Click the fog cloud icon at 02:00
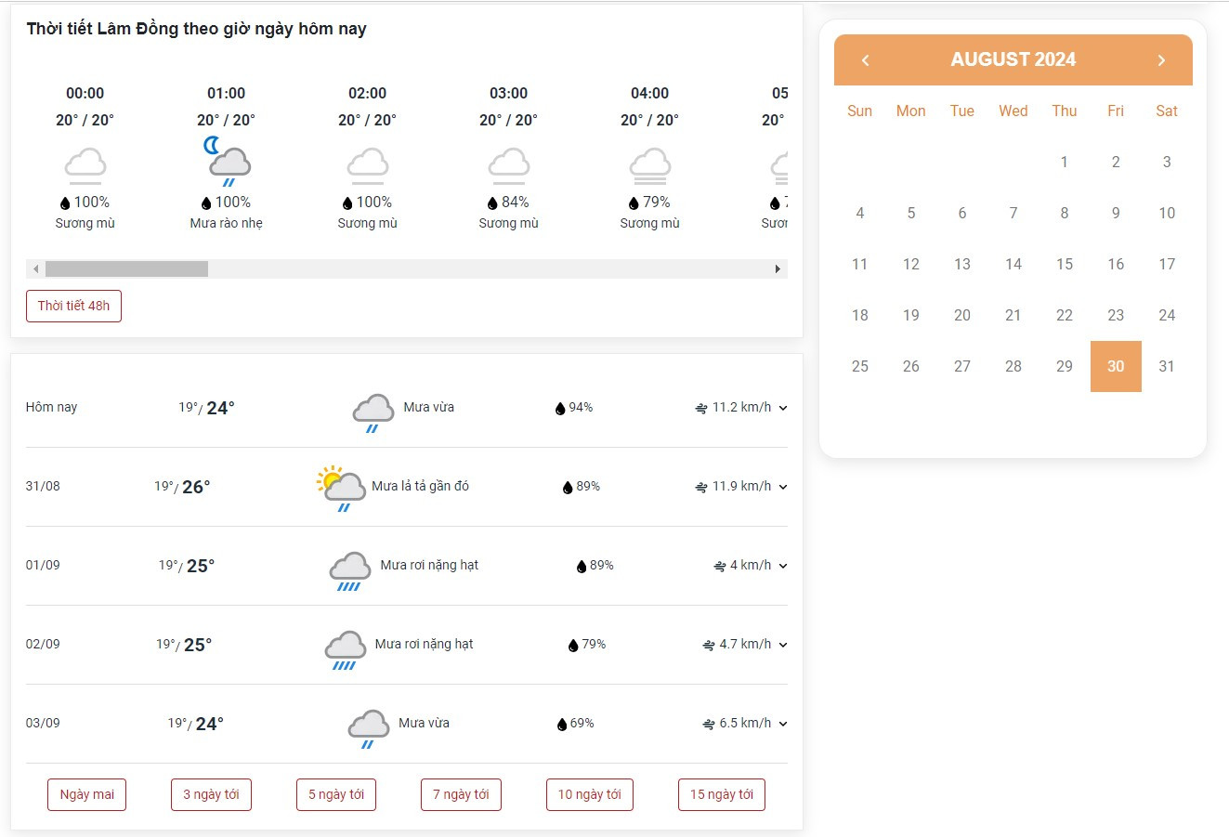Image resolution: width=1229 pixels, height=837 pixels. [x=368, y=166]
